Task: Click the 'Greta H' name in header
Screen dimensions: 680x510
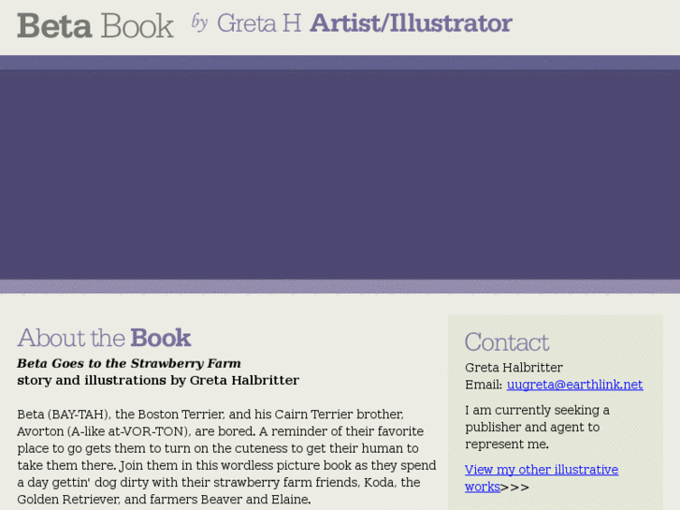Action: pos(258,23)
